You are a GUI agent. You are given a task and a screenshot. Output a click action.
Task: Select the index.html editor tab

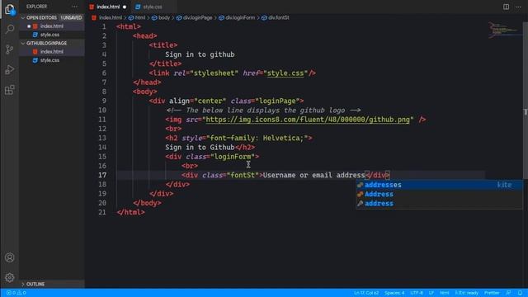click(x=107, y=7)
